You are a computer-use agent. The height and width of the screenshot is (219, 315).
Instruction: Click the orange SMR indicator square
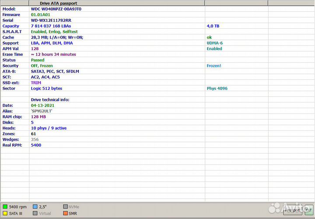(x=65, y=213)
